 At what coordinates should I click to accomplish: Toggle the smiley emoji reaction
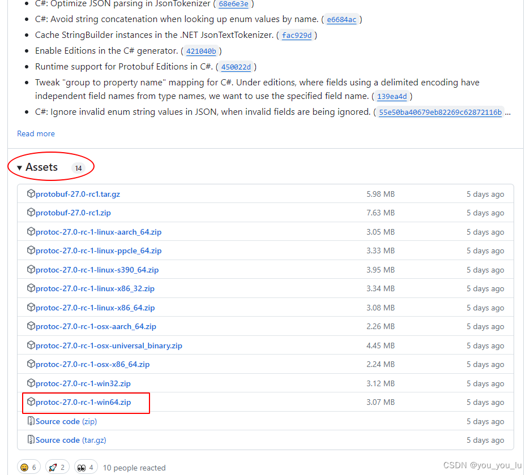pos(28,467)
